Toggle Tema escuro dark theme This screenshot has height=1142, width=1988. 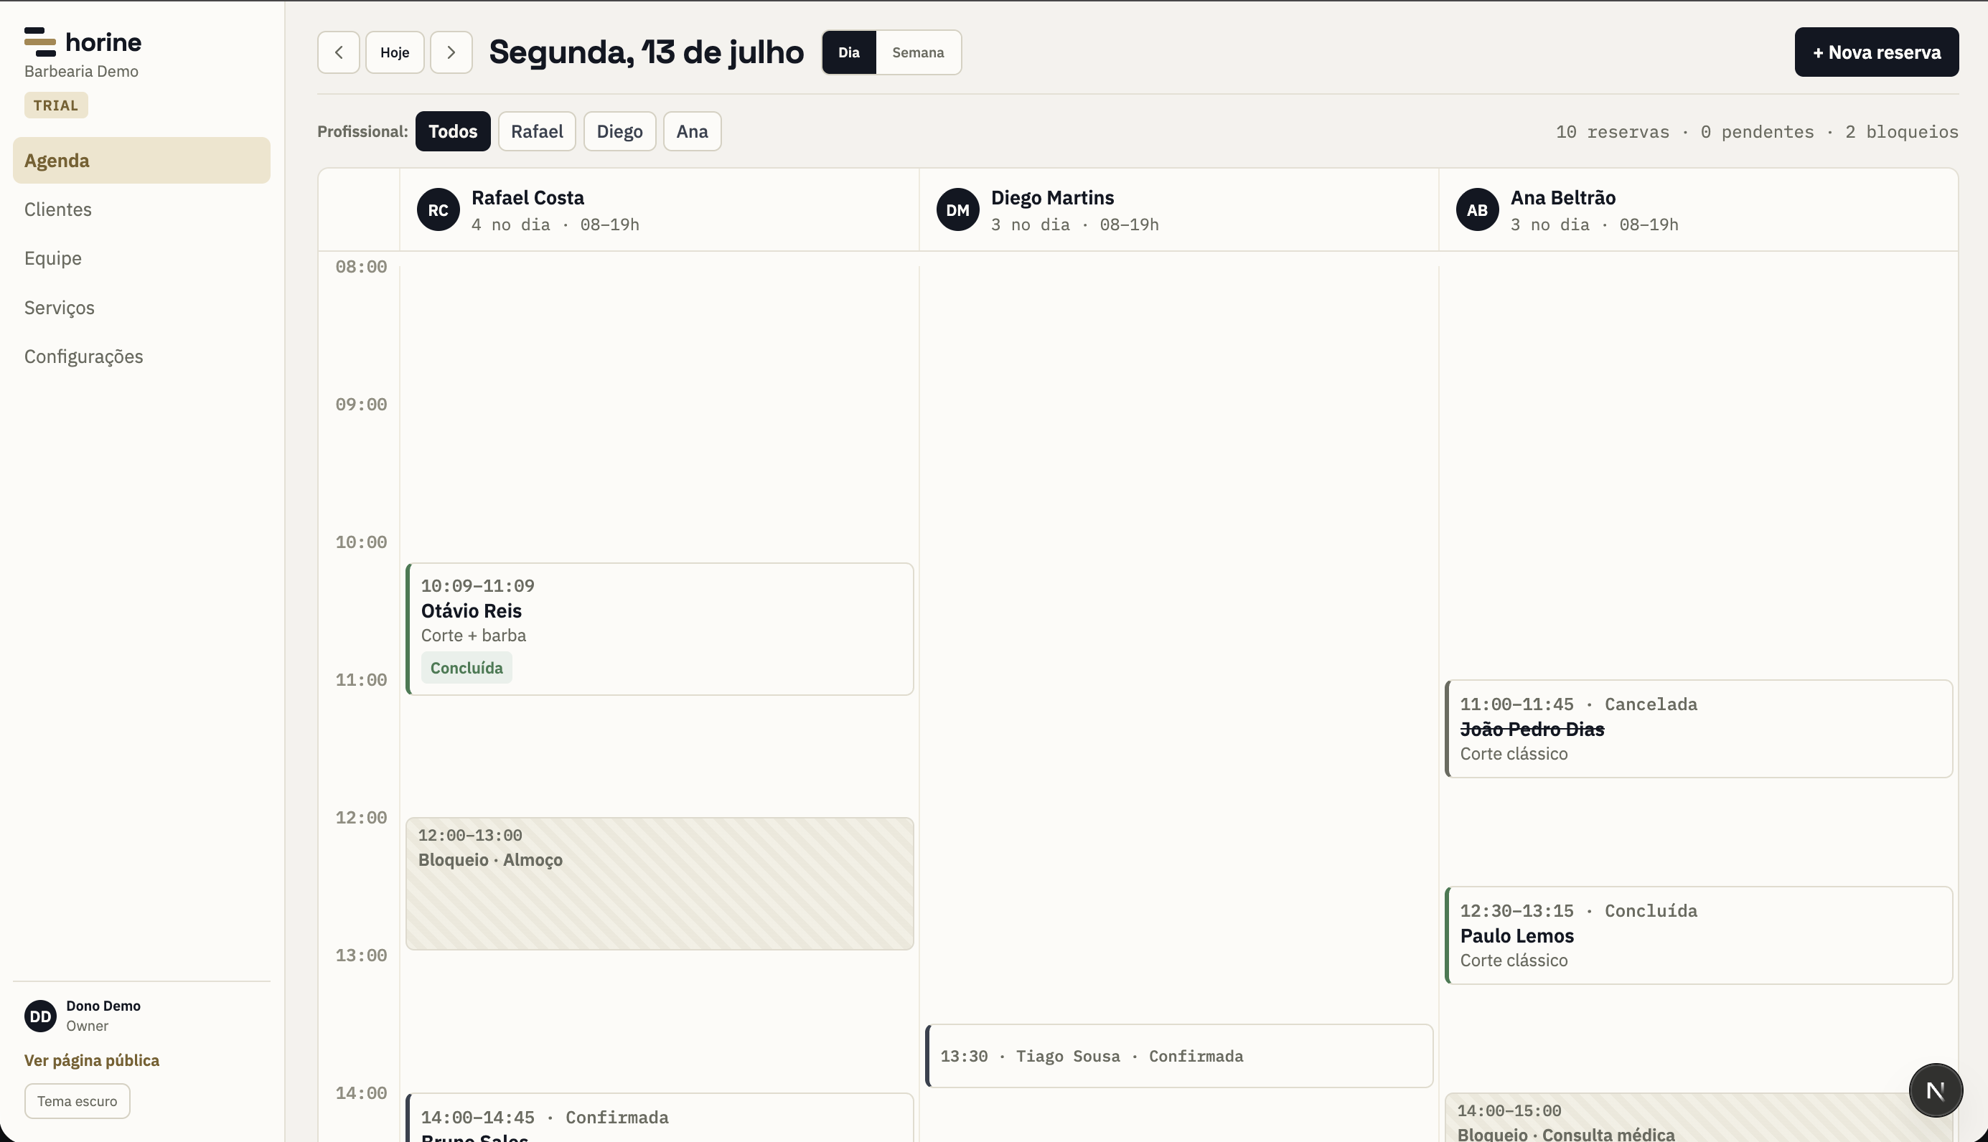[x=77, y=1100]
